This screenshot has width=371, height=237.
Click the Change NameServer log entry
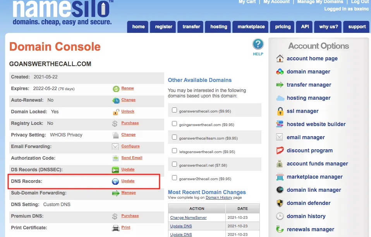[x=188, y=218]
